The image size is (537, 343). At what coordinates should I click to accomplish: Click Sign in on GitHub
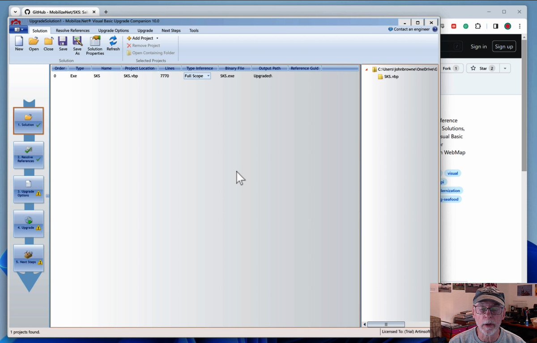[478, 47]
